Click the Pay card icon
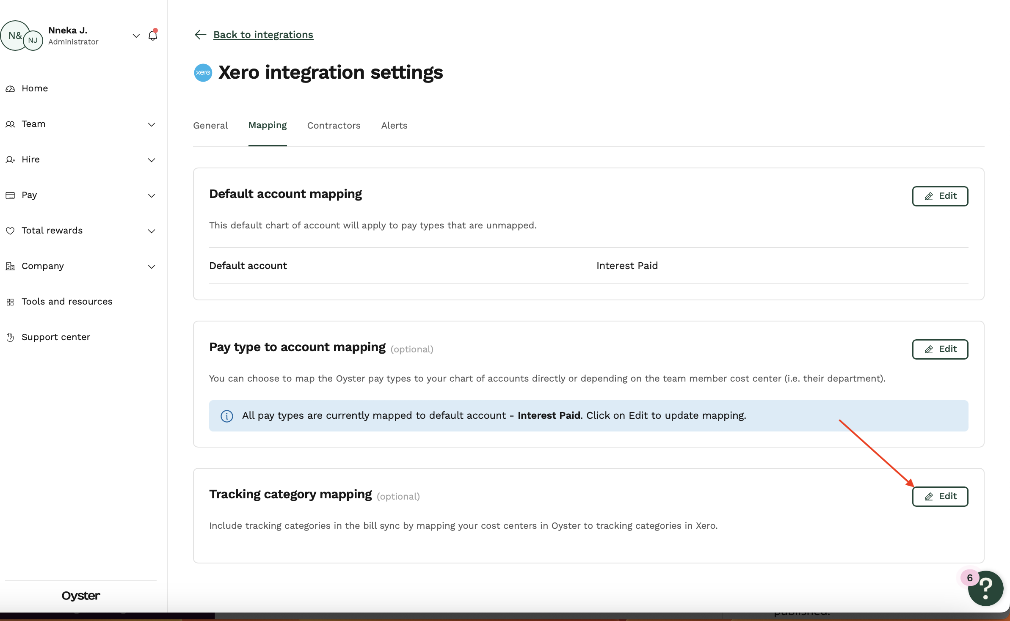The image size is (1010, 621). tap(10, 195)
